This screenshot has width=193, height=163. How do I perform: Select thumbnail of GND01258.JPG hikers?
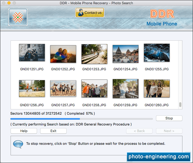94,89
